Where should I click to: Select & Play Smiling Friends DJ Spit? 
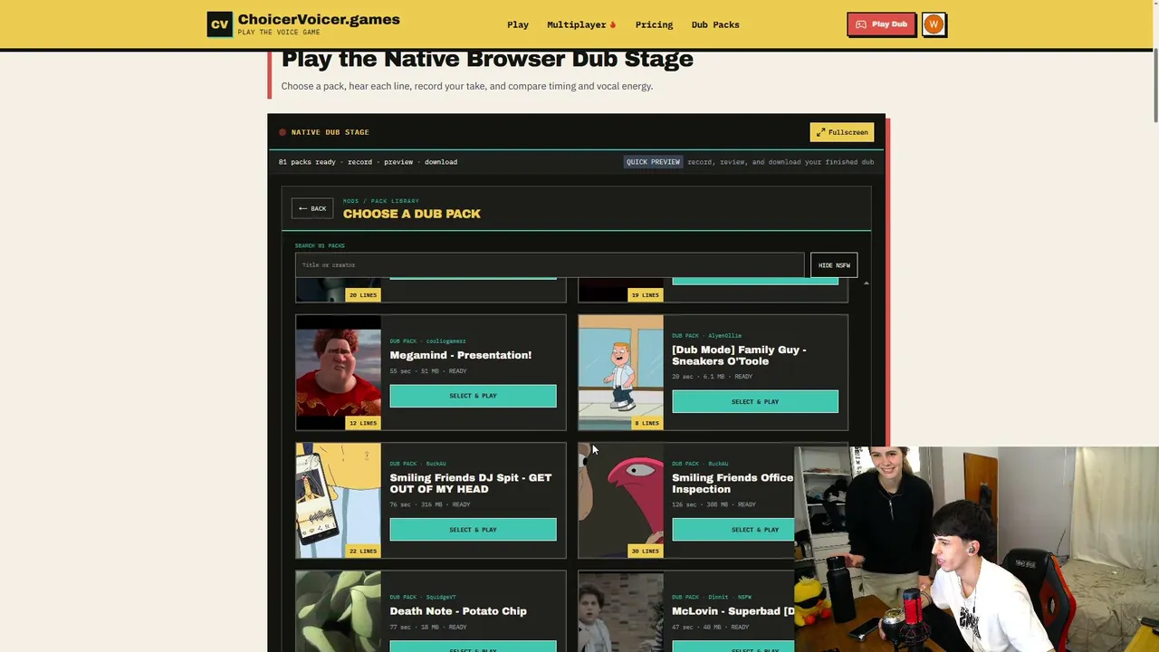pos(473,530)
